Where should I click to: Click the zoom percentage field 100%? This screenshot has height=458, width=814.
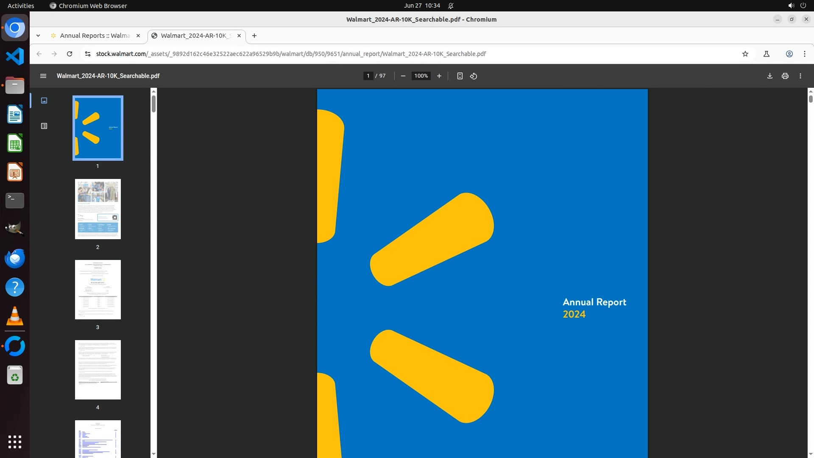(421, 76)
